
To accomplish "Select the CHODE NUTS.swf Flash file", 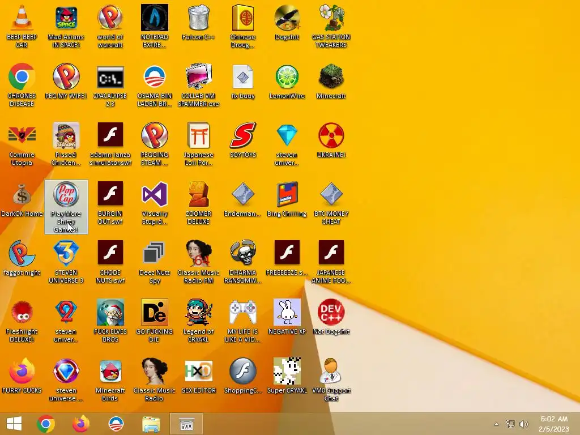I will click(x=110, y=253).
